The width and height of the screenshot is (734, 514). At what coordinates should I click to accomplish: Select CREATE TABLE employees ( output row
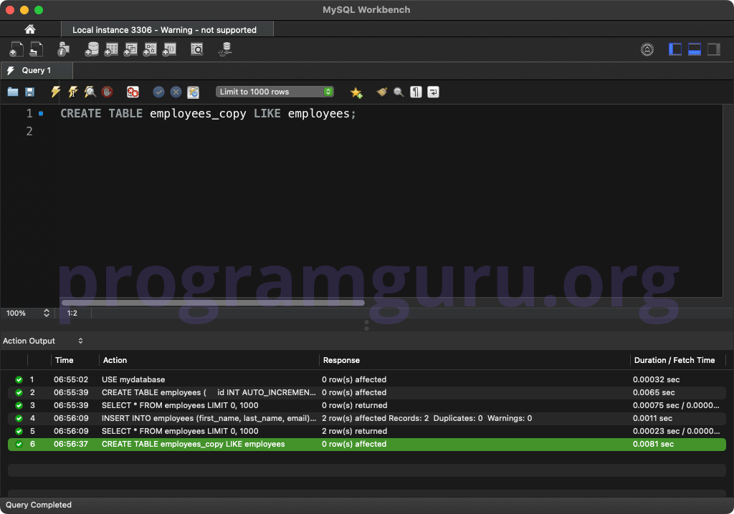[x=367, y=392]
